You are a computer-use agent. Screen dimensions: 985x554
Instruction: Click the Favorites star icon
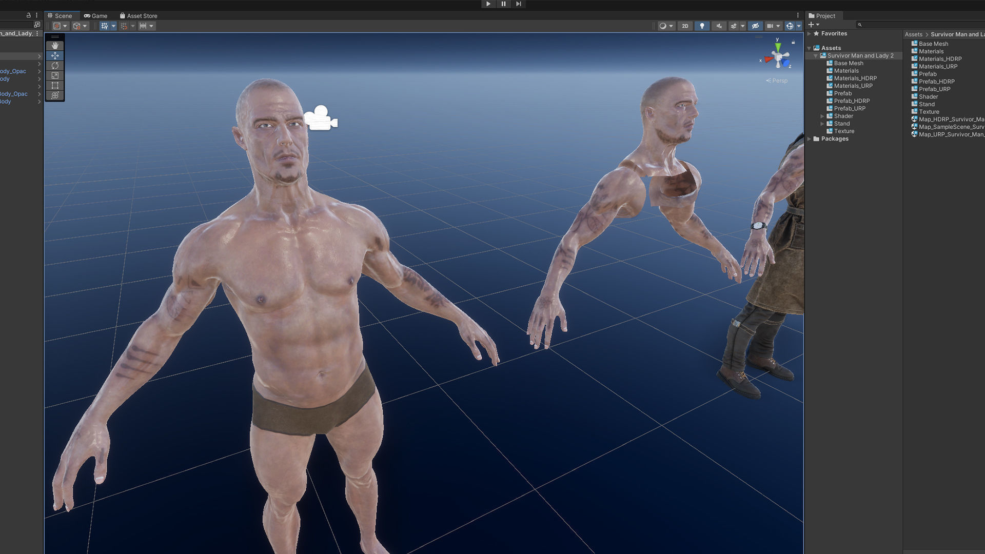[816, 33]
